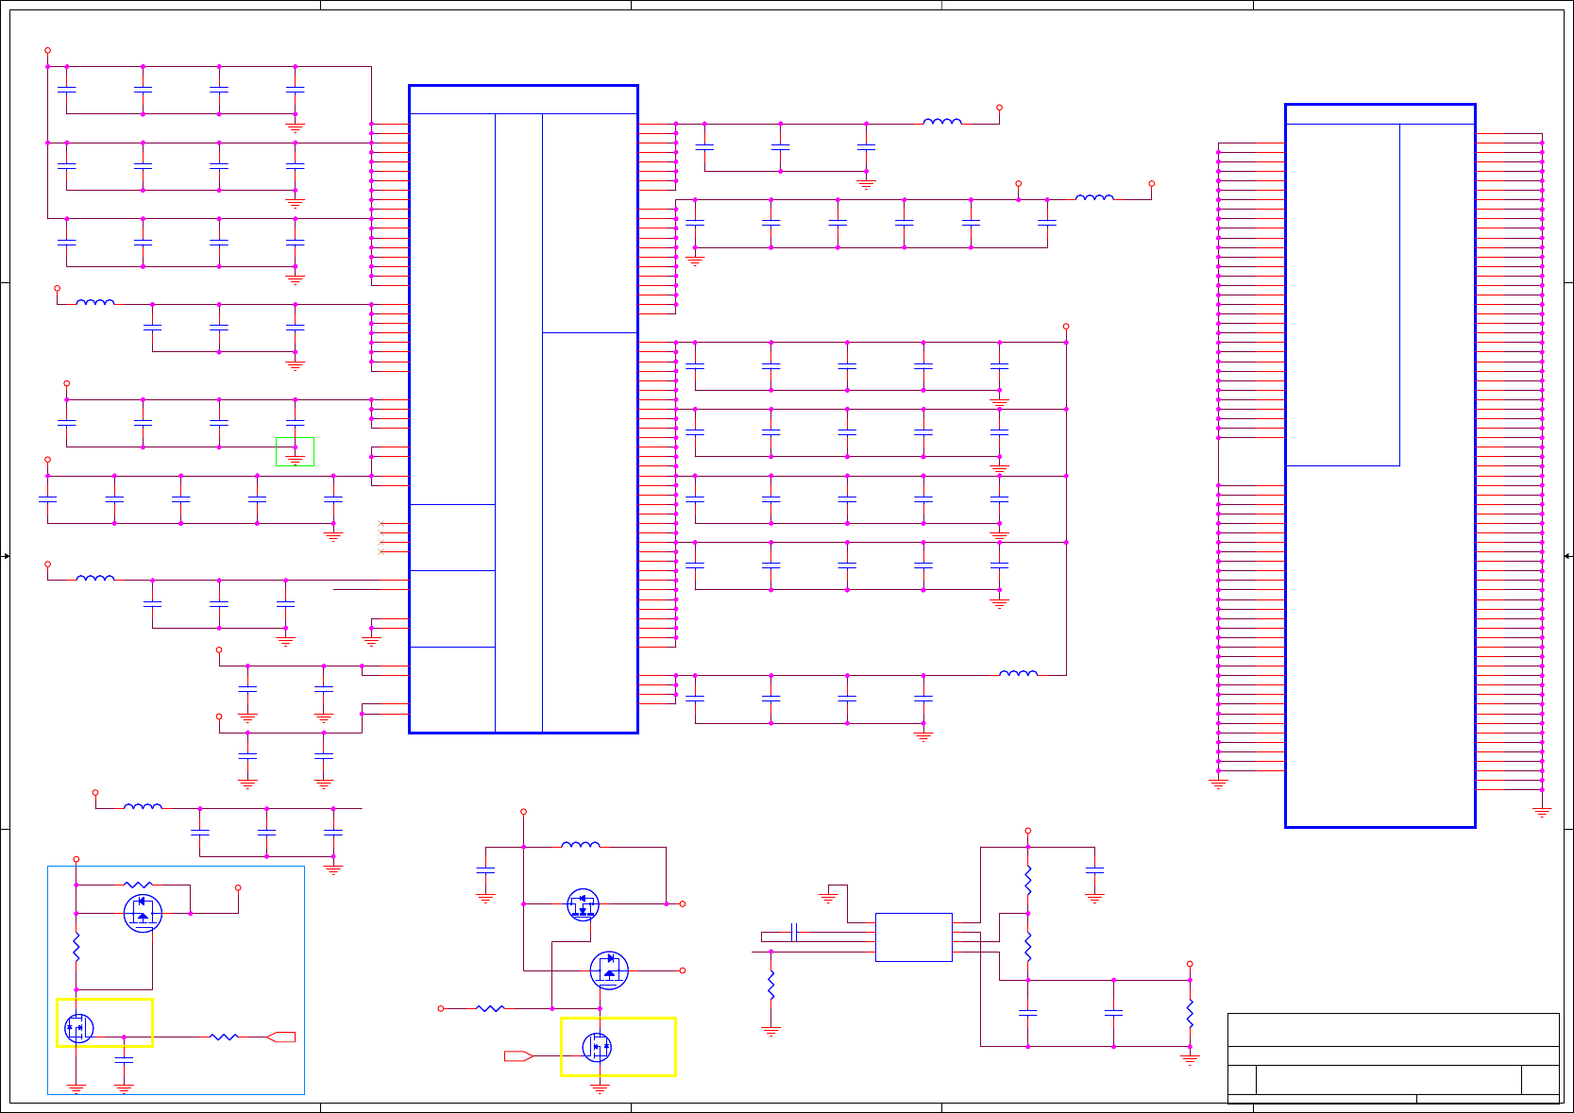Click the lower resistor of divider right of small IC

click(x=1028, y=947)
